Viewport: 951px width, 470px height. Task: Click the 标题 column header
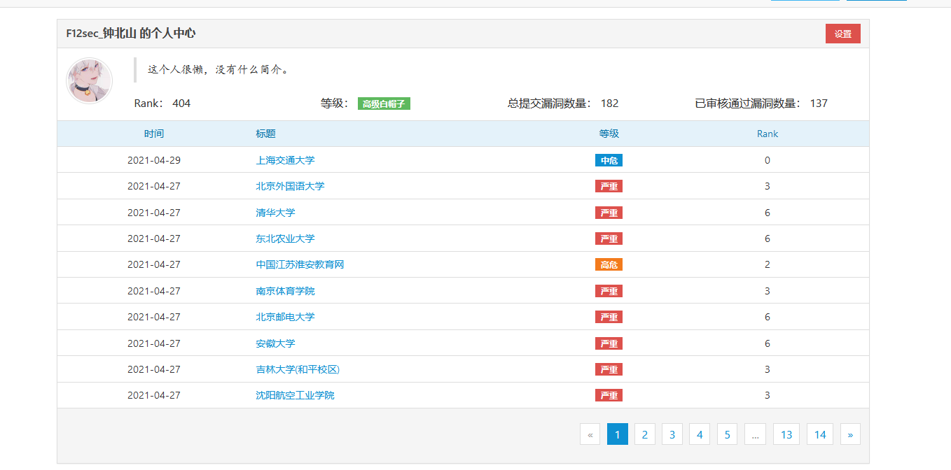tap(265, 134)
